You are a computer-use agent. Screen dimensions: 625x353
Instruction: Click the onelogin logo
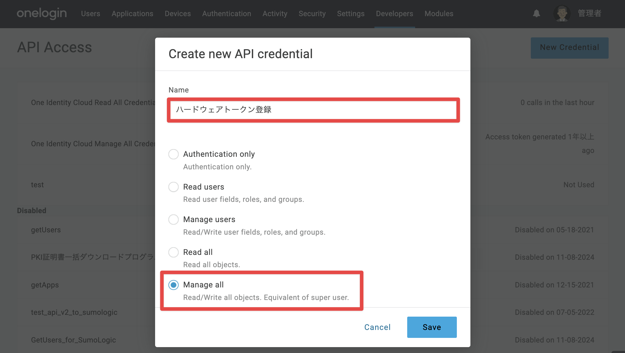[x=42, y=14]
